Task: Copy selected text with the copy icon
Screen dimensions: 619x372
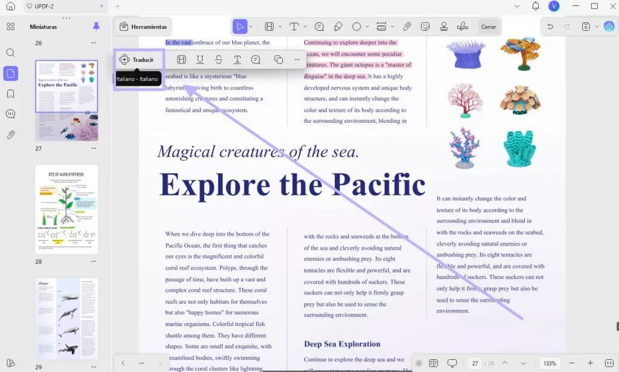Action: (x=278, y=60)
